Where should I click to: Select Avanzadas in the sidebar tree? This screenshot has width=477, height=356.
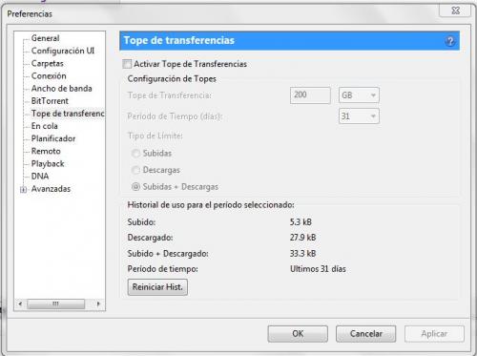click(x=51, y=189)
